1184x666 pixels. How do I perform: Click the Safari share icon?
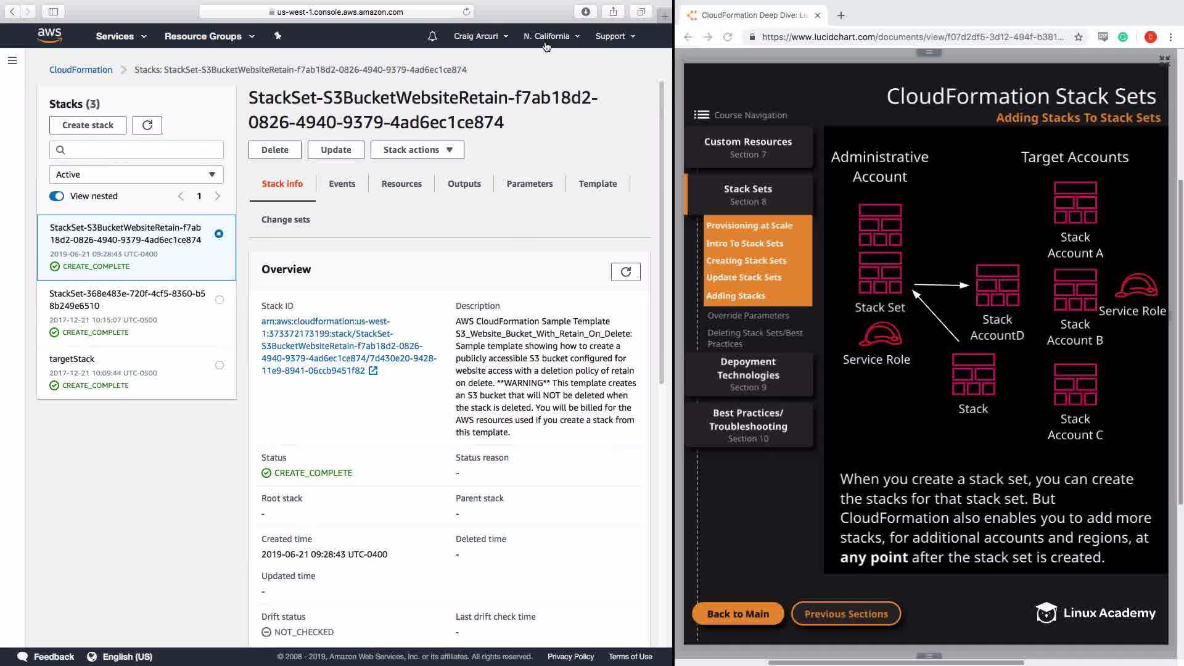pyautogui.click(x=613, y=12)
